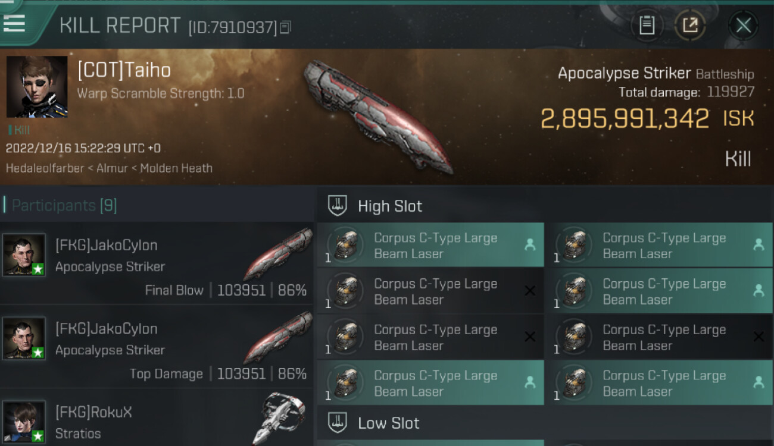Screen dimensions: 774x446
Task: Click Participants [9] header
Action: [64, 206]
